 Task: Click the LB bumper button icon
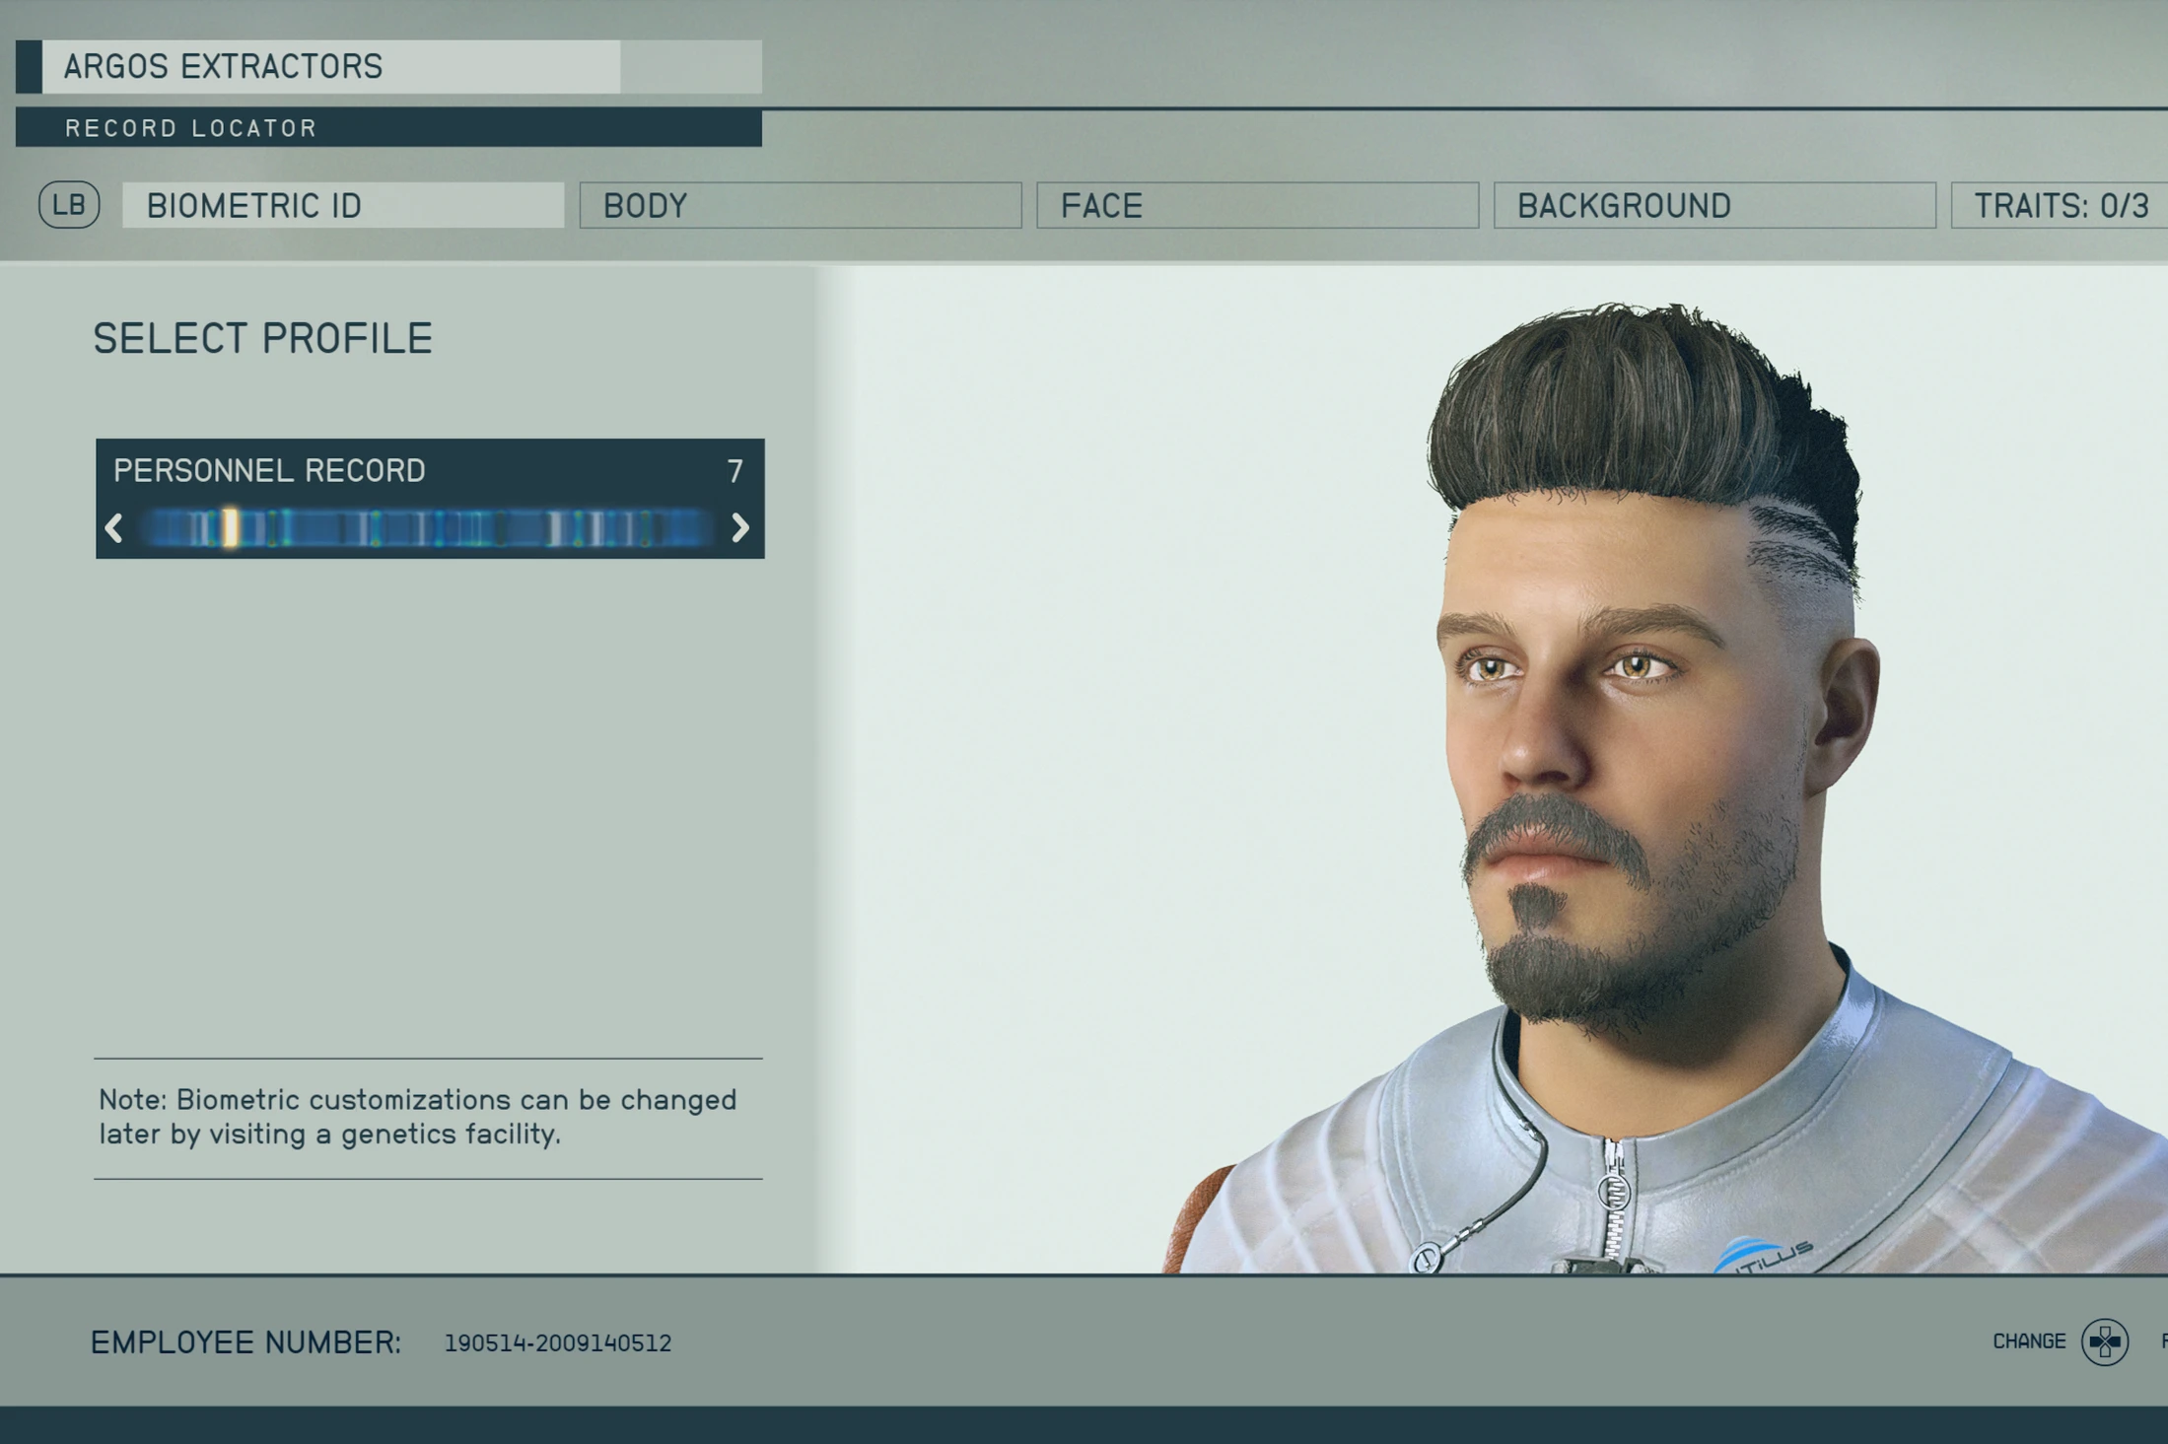coord(69,205)
